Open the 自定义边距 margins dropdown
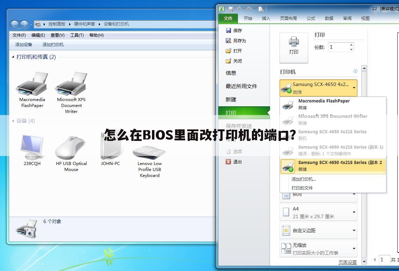 pyautogui.click(x=318, y=230)
